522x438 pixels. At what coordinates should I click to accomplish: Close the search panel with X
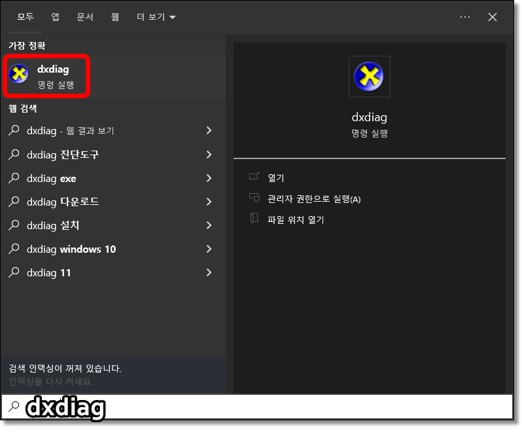pyautogui.click(x=493, y=17)
